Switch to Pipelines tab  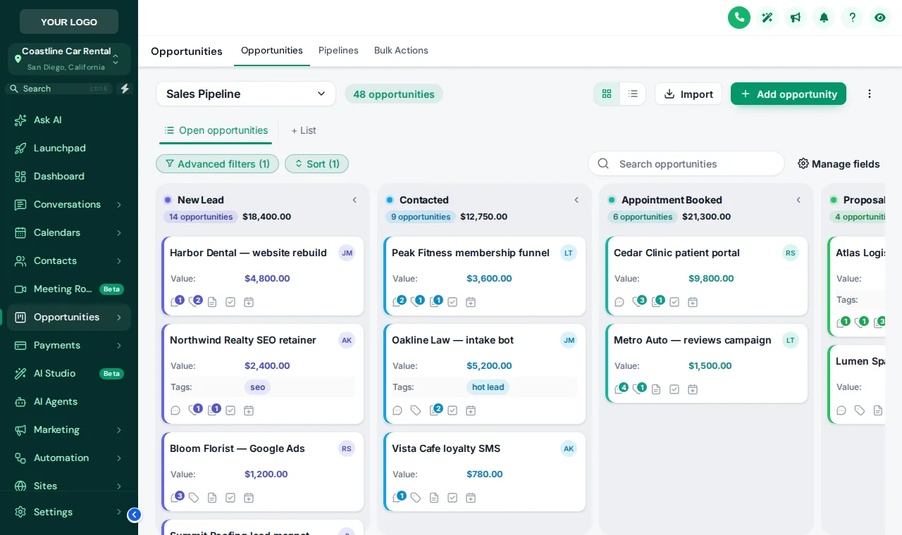click(x=338, y=51)
